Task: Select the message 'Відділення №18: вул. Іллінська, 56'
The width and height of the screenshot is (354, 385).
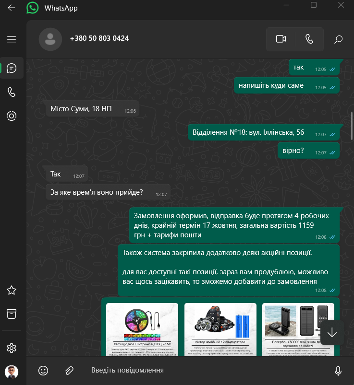Action: tap(264, 132)
